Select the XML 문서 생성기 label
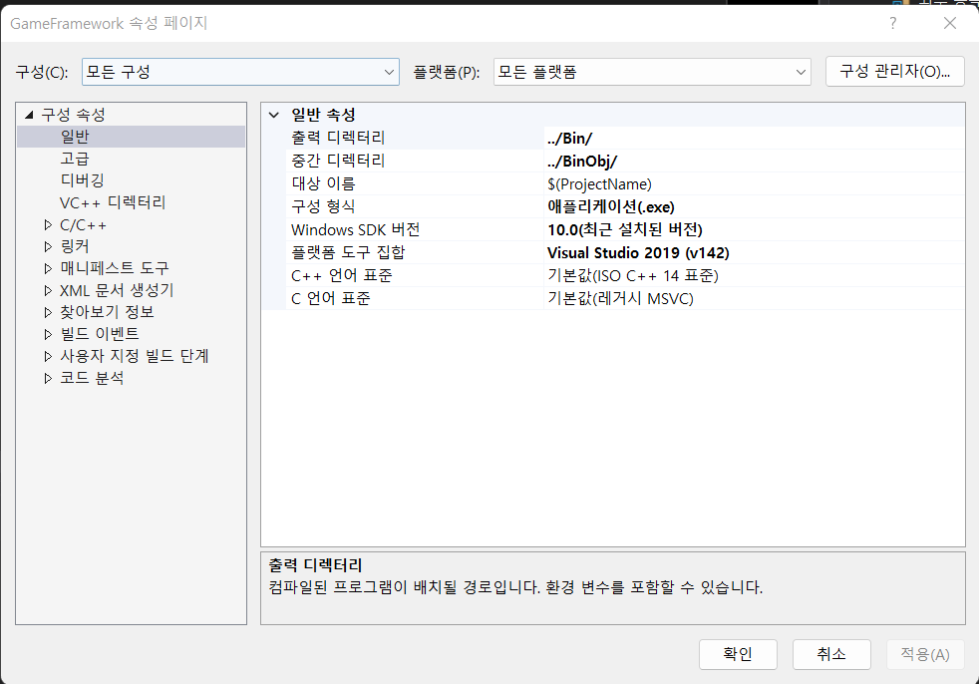The width and height of the screenshot is (979, 684). click(x=117, y=290)
